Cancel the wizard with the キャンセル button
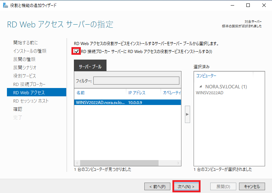This screenshot has height=193, width=272. click(252, 186)
